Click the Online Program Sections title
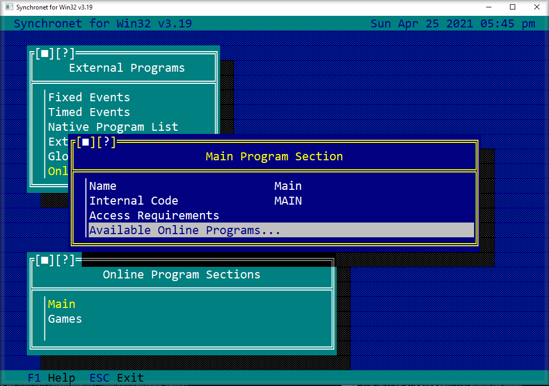Viewport: 549px width, 386px height. (x=182, y=274)
